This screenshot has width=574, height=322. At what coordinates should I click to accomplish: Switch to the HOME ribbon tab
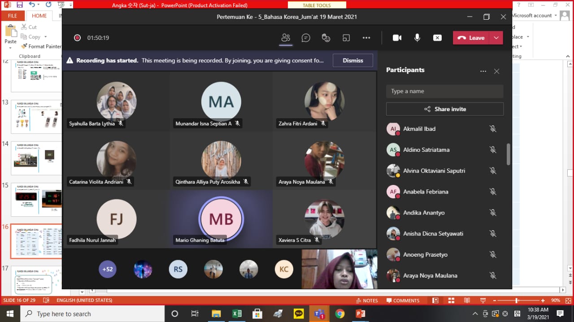[39, 16]
